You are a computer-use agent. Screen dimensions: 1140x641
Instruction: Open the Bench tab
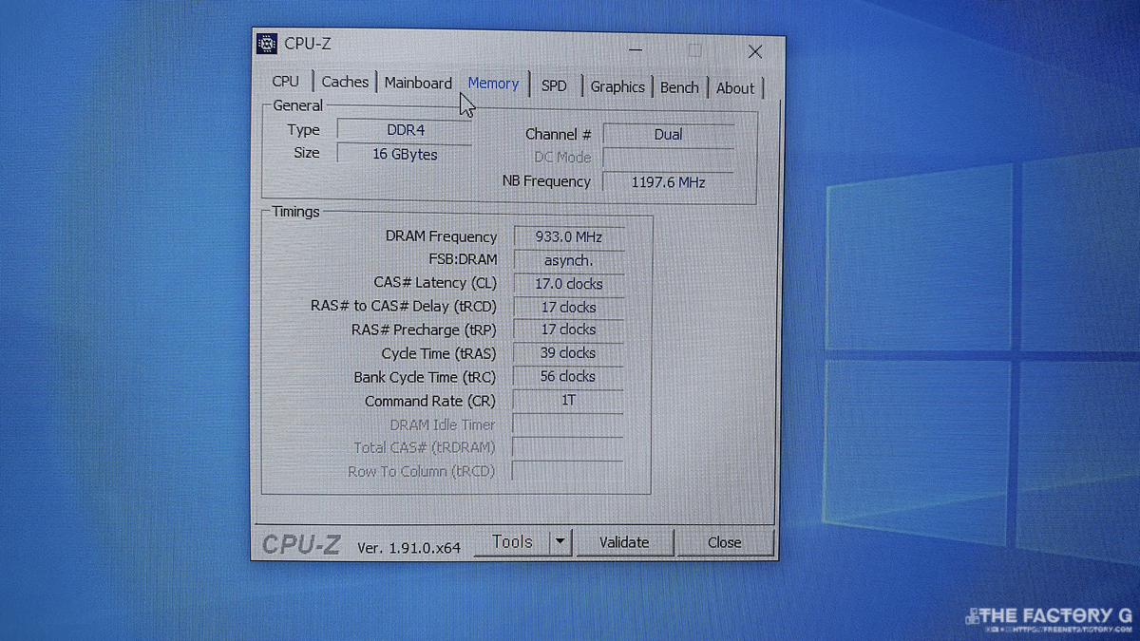679,87
